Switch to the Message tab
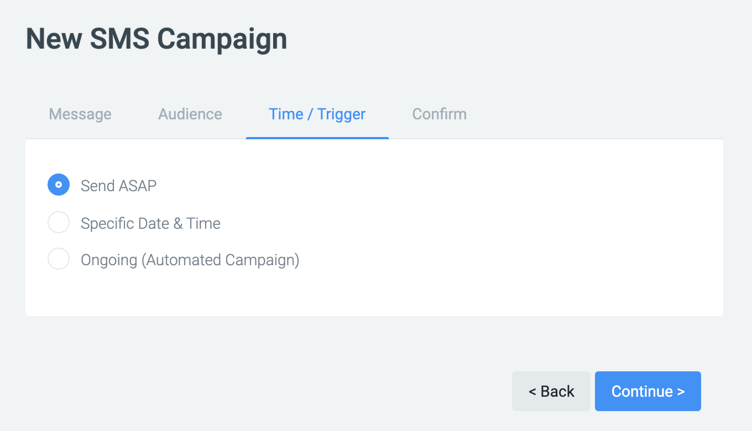 pyautogui.click(x=80, y=114)
